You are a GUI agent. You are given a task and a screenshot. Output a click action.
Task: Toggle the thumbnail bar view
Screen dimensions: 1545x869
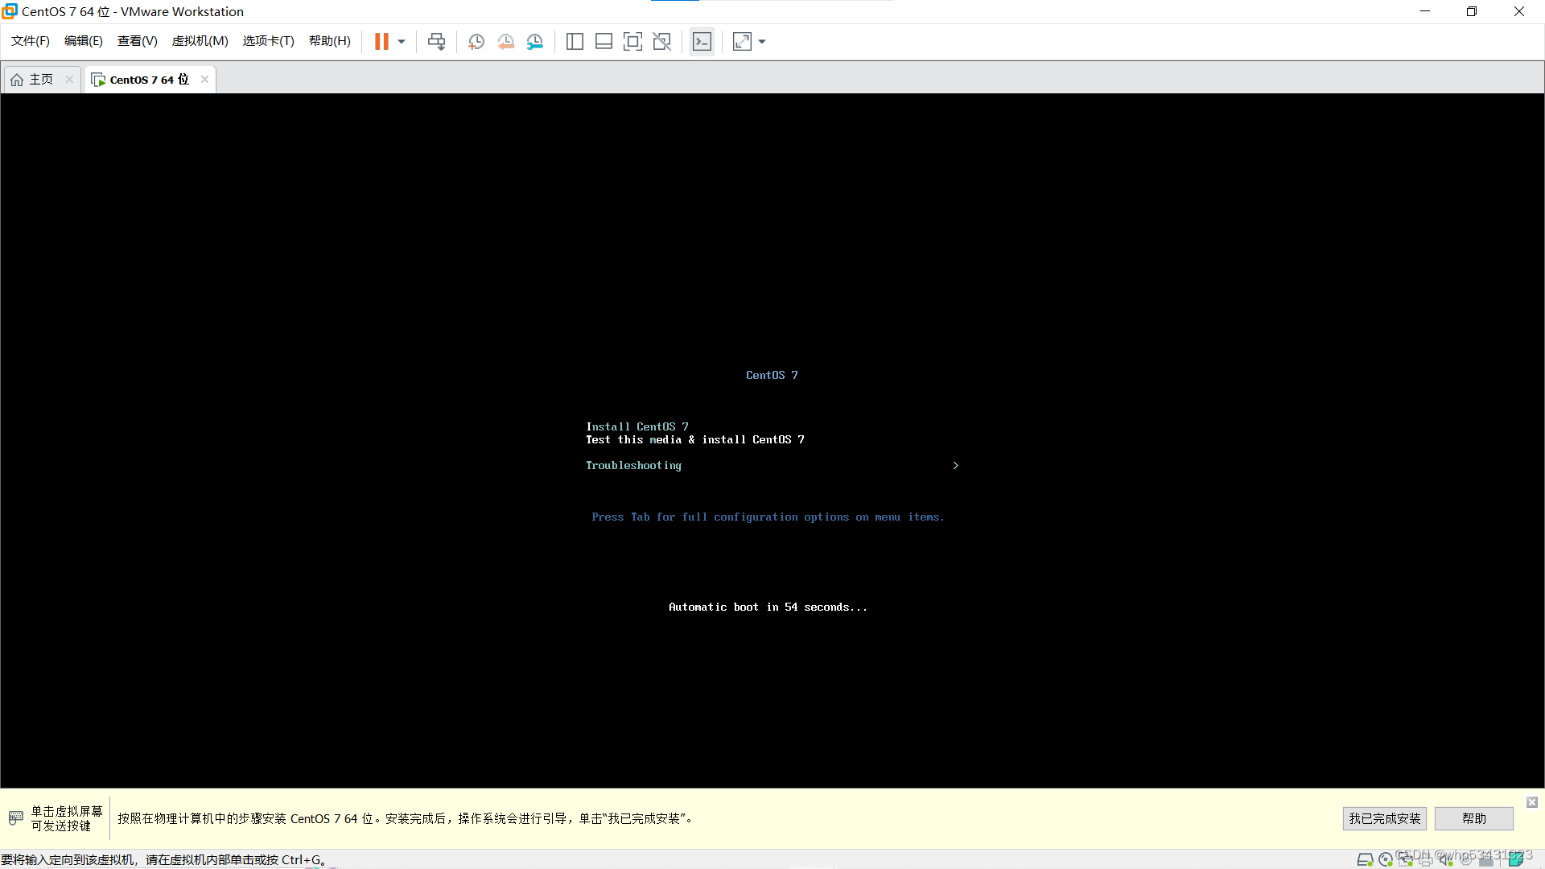pyautogui.click(x=604, y=42)
